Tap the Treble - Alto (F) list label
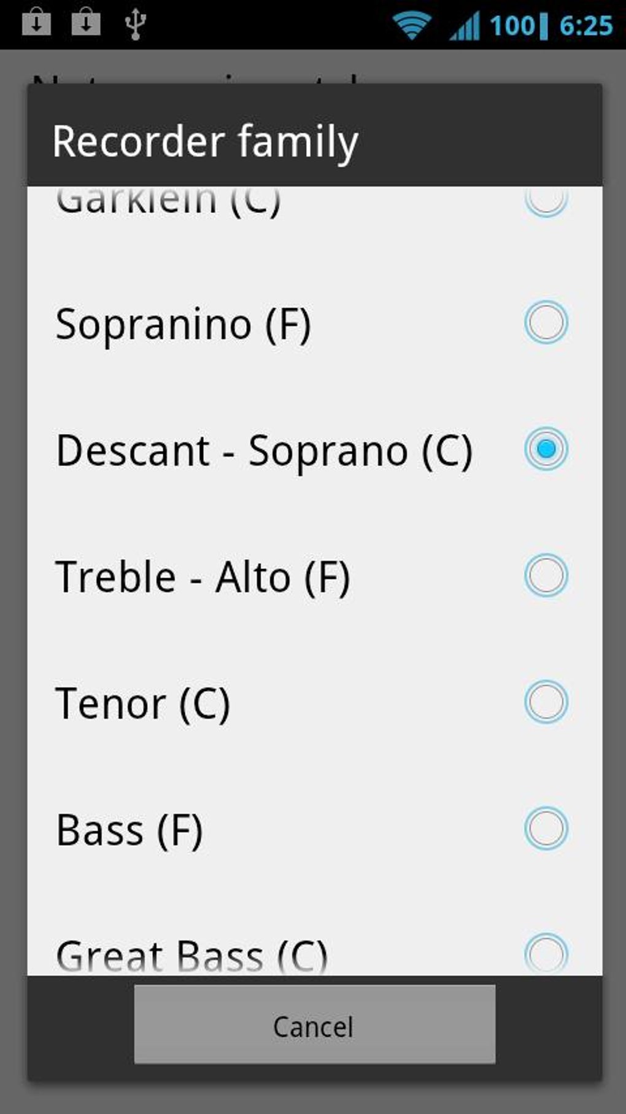 click(203, 577)
